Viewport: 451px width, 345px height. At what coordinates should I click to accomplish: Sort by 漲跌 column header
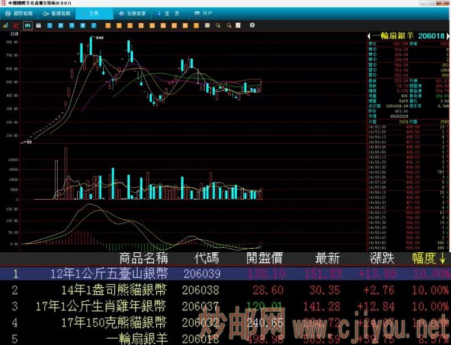coord(382,258)
